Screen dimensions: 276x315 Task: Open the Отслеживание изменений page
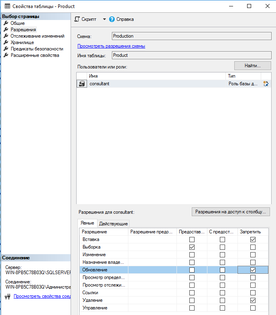pos(37,36)
